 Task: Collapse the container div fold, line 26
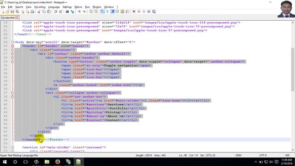click(12, 50)
